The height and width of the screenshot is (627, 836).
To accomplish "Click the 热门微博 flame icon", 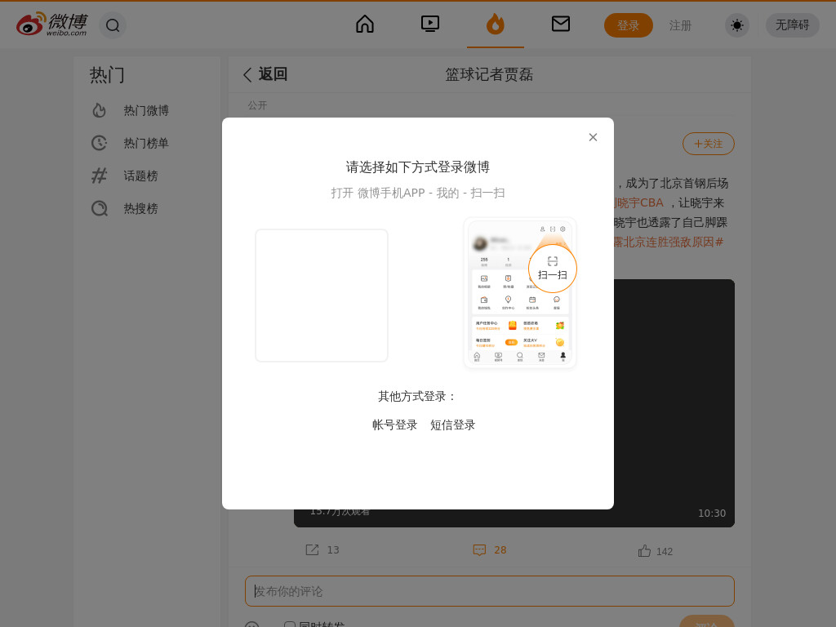I will tap(99, 110).
